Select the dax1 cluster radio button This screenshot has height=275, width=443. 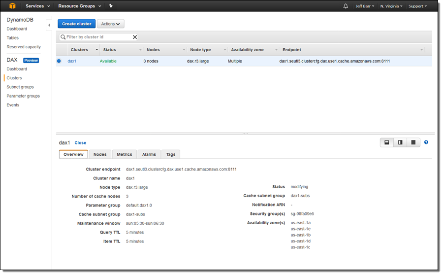coord(59,61)
